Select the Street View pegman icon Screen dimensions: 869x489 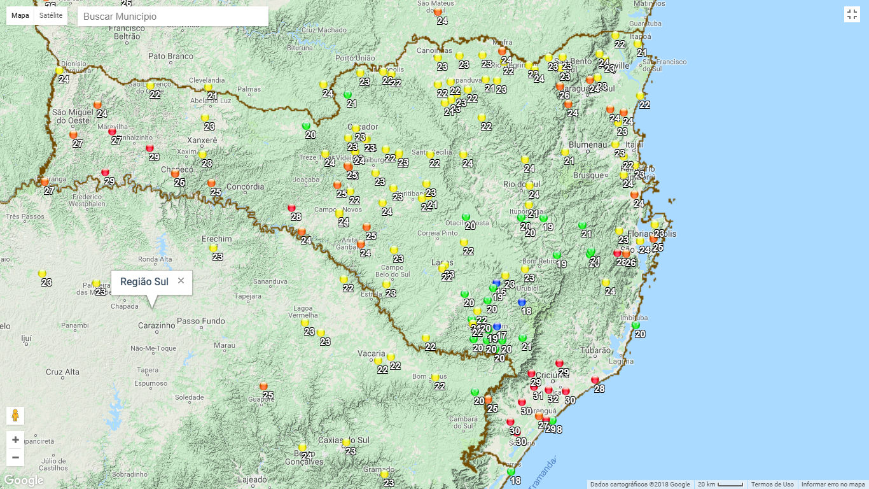(x=15, y=416)
